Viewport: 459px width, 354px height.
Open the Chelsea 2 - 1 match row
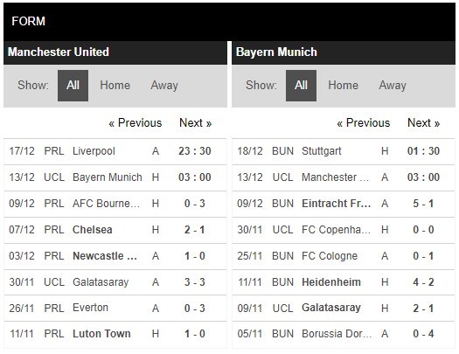pyautogui.click(x=115, y=230)
